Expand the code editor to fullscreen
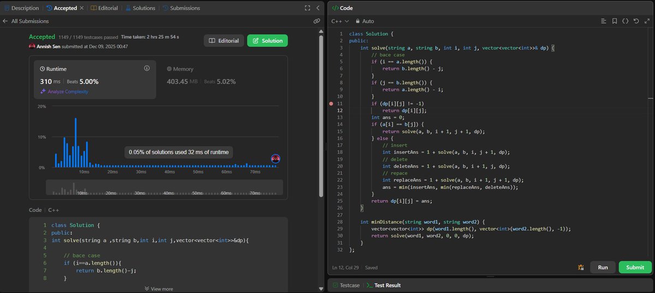The image size is (655, 293). [647, 21]
